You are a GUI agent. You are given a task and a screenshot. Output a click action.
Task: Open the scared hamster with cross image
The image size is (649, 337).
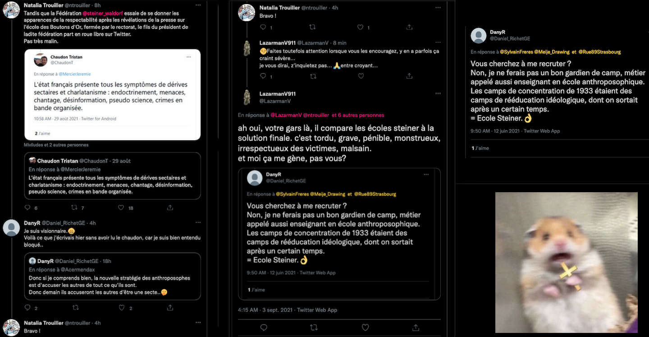pos(566,262)
